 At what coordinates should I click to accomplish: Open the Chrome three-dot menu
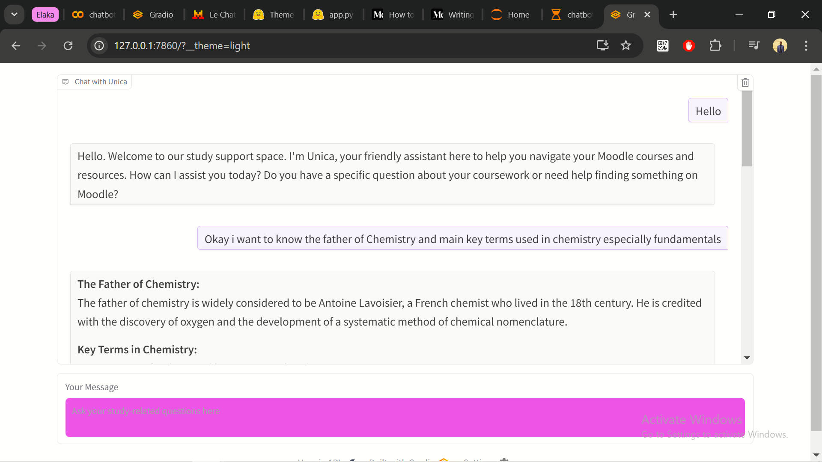click(806, 46)
